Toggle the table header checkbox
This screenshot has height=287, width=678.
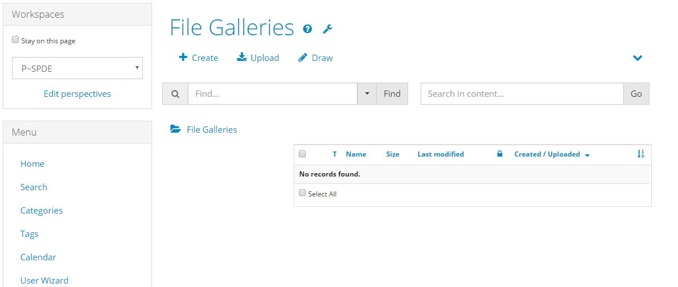[302, 154]
